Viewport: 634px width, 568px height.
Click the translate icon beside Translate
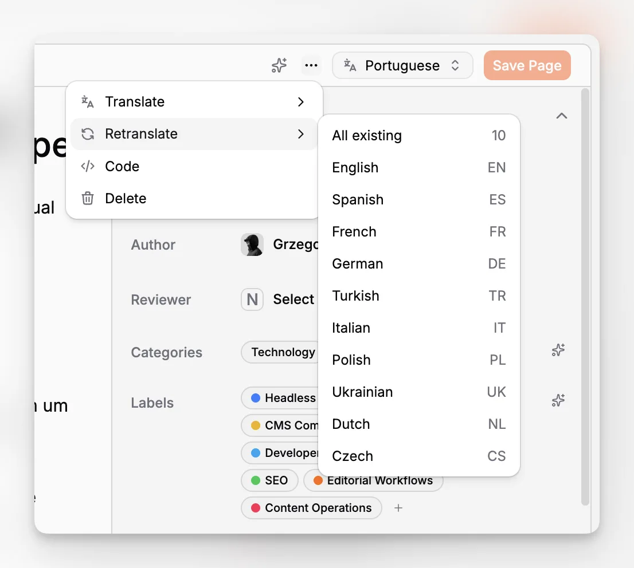click(87, 102)
